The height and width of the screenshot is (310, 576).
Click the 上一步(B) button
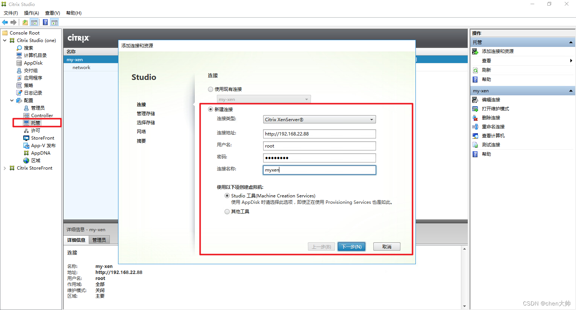coord(321,247)
